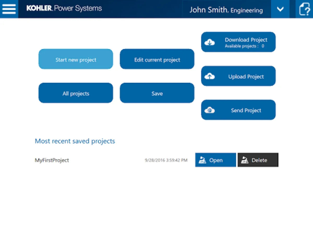Click the Most recent saved projects heading
Screen dimensions: 313x235
coord(75,141)
